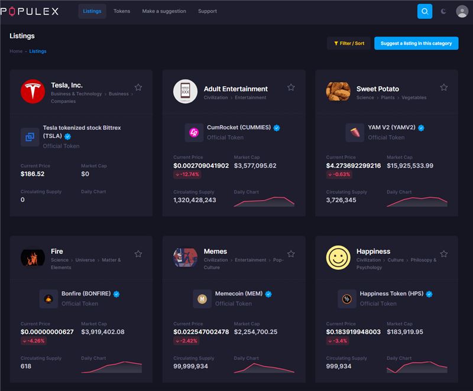Open the Memes listing title
Viewport: 473px width, 391px height.
(215, 251)
